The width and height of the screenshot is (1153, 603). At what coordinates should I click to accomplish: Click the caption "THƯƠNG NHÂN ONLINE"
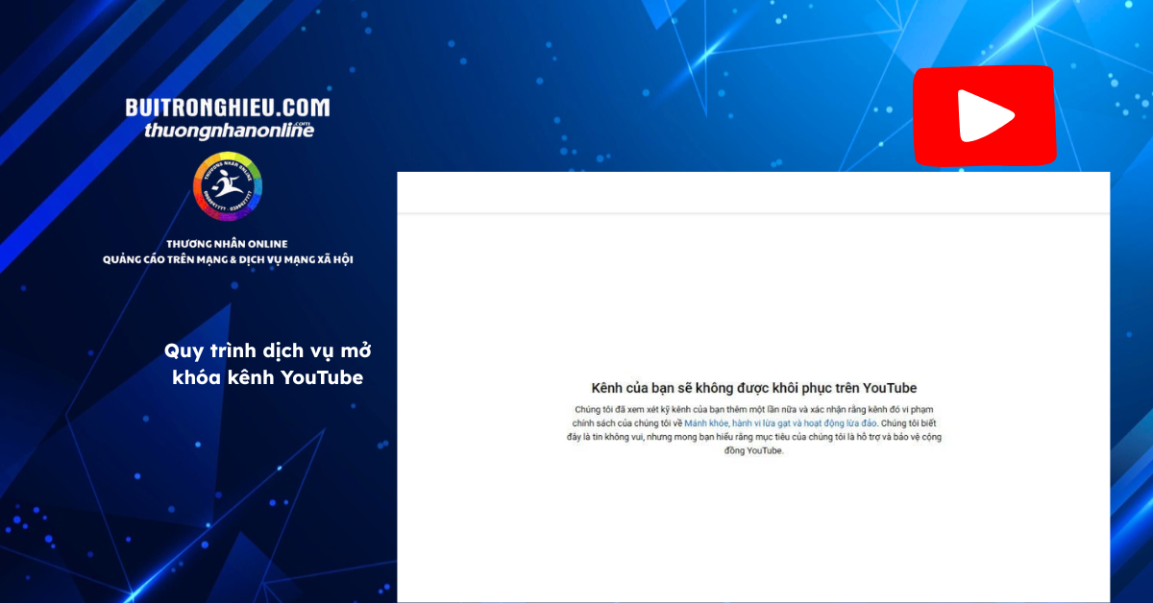(228, 244)
